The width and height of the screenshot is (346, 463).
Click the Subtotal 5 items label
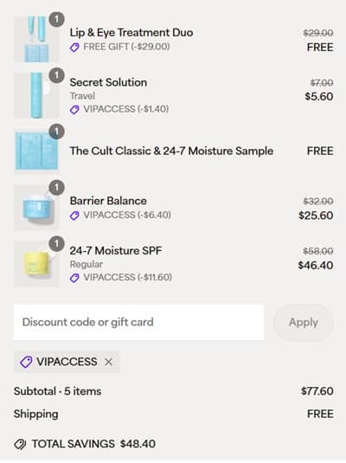click(58, 391)
